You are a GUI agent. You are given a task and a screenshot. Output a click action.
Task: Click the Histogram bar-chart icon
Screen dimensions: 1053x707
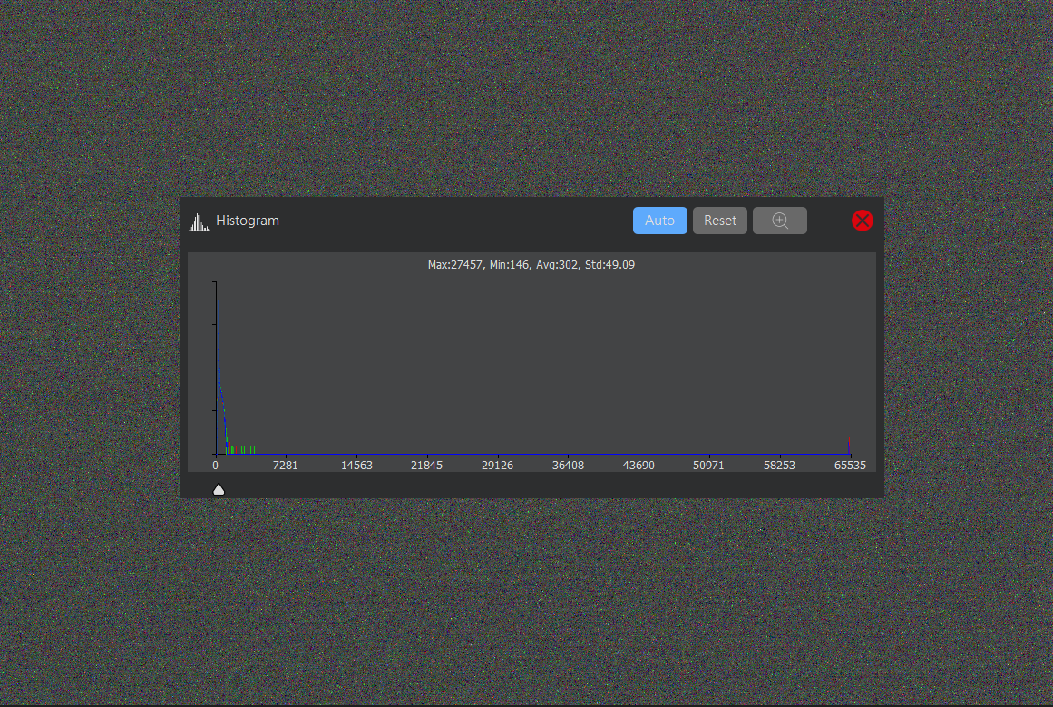point(199,221)
